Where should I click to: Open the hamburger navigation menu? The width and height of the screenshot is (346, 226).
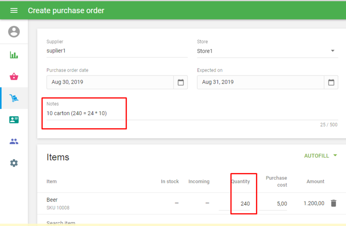tap(14, 10)
